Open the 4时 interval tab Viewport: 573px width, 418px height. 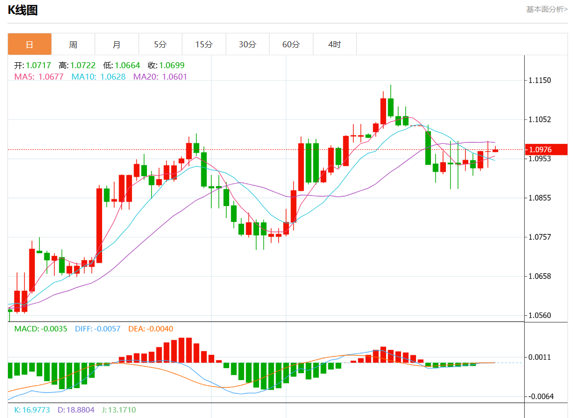pos(334,44)
